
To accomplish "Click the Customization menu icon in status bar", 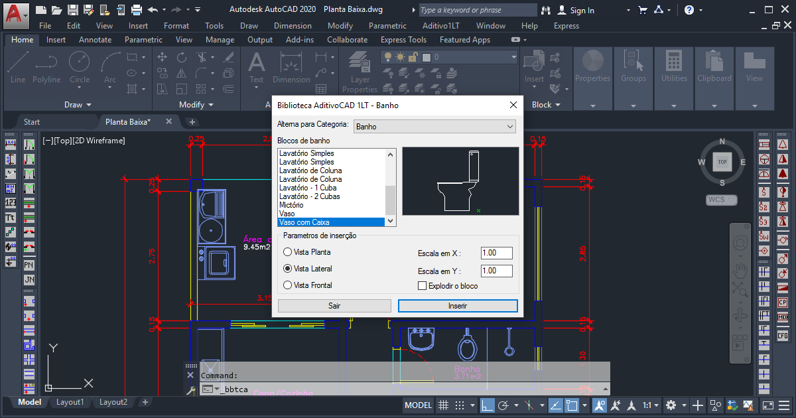I will coord(785,405).
